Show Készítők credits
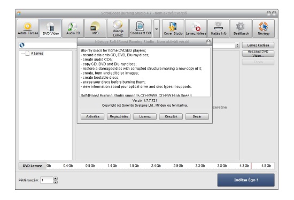The height and width of the screenshot is (200, 294). [171, 116]
